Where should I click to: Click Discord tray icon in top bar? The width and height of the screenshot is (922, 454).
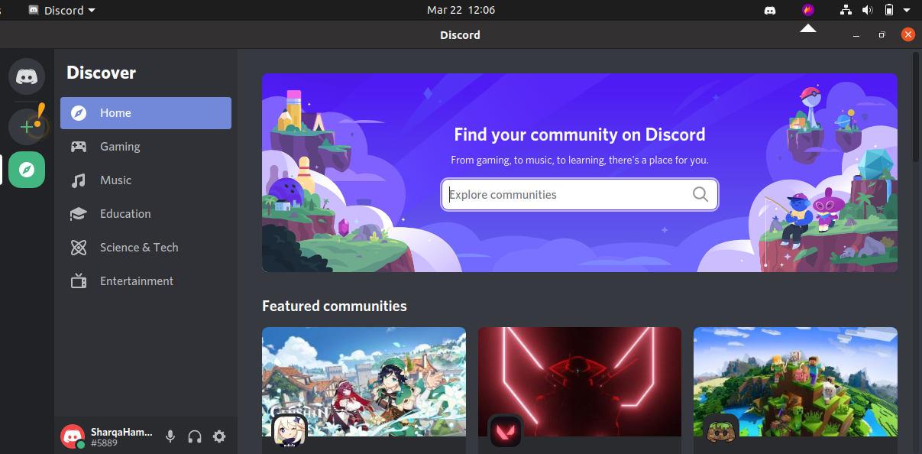click(771, 10)
